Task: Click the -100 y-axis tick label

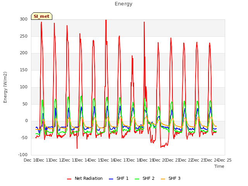Action: [x=23, y=155]
